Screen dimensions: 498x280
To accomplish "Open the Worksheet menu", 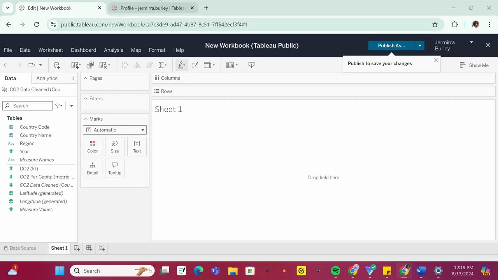I will click(51, 50).
